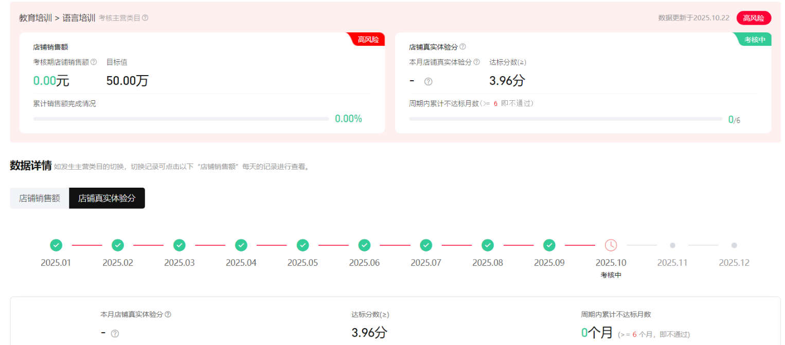Click the 语言培训 breadcrumb text
Screen dimensions: 785x345
click(x=79, y=18)
